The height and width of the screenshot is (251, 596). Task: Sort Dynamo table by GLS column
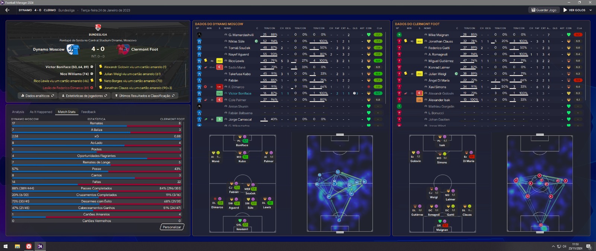click(355, 28)
